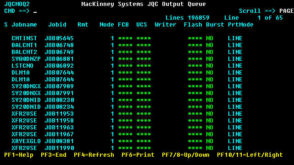
Task: Click SY20DNID job name for JOB08230
Action: click(x=26, y=100)
